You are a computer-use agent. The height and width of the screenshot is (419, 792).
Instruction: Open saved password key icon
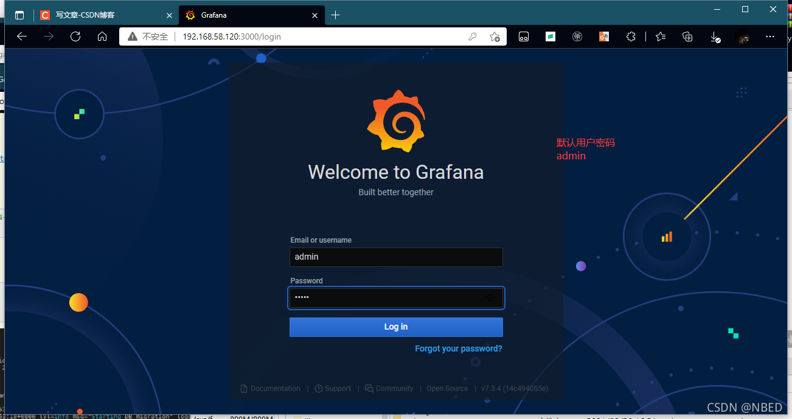tap(473, 36)
